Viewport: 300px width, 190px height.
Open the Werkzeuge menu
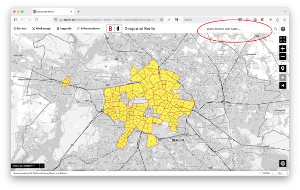[x=41, y=28]
